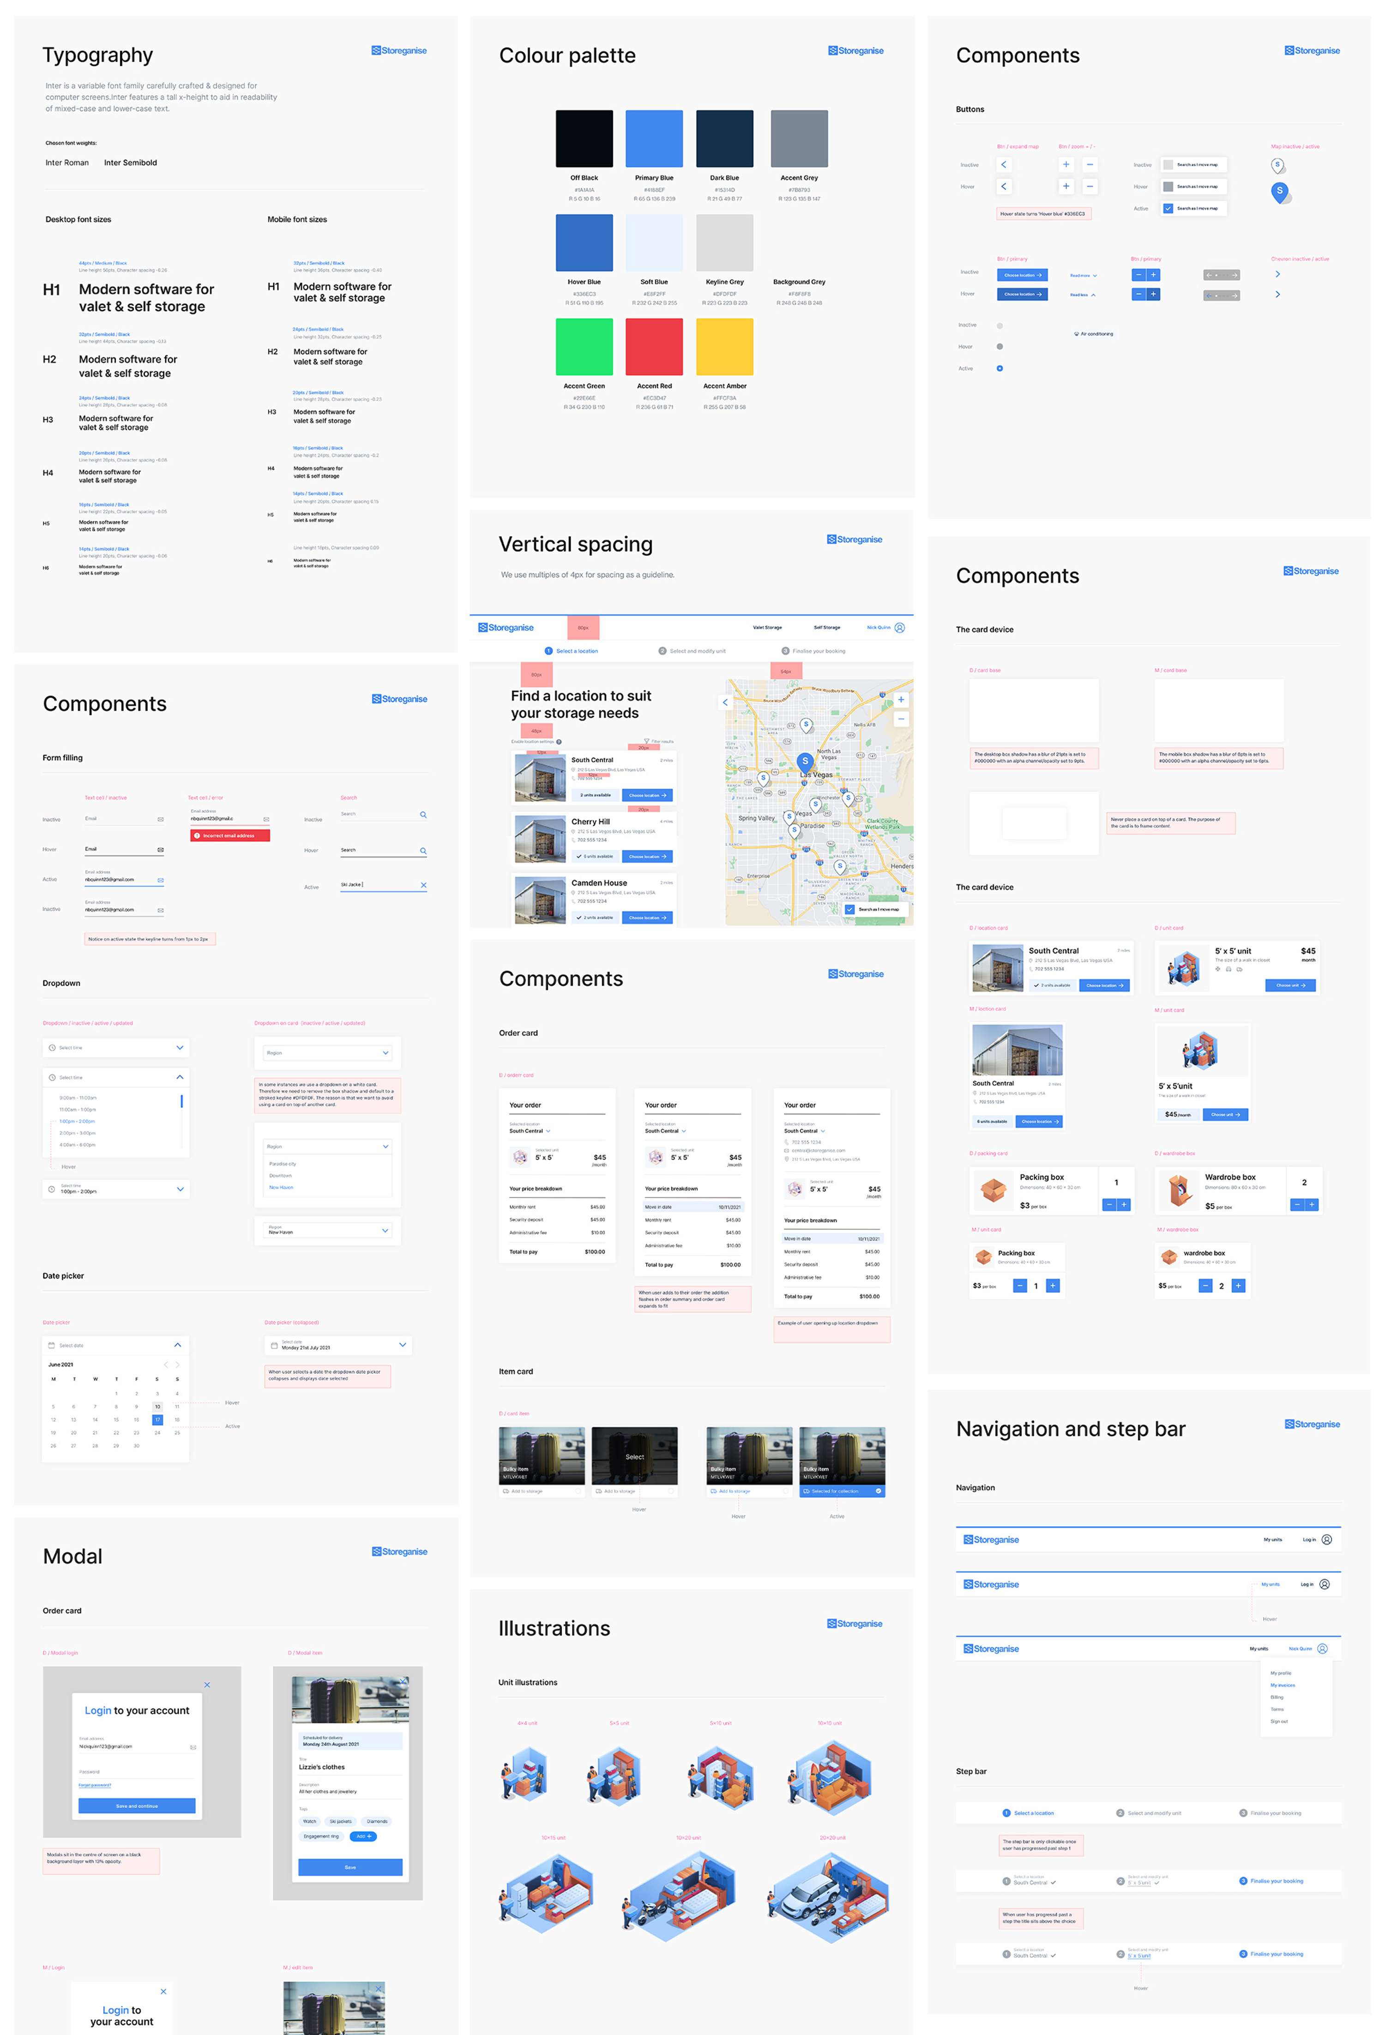Click Choose location on the Cherry Hill card

pos(648,857)
